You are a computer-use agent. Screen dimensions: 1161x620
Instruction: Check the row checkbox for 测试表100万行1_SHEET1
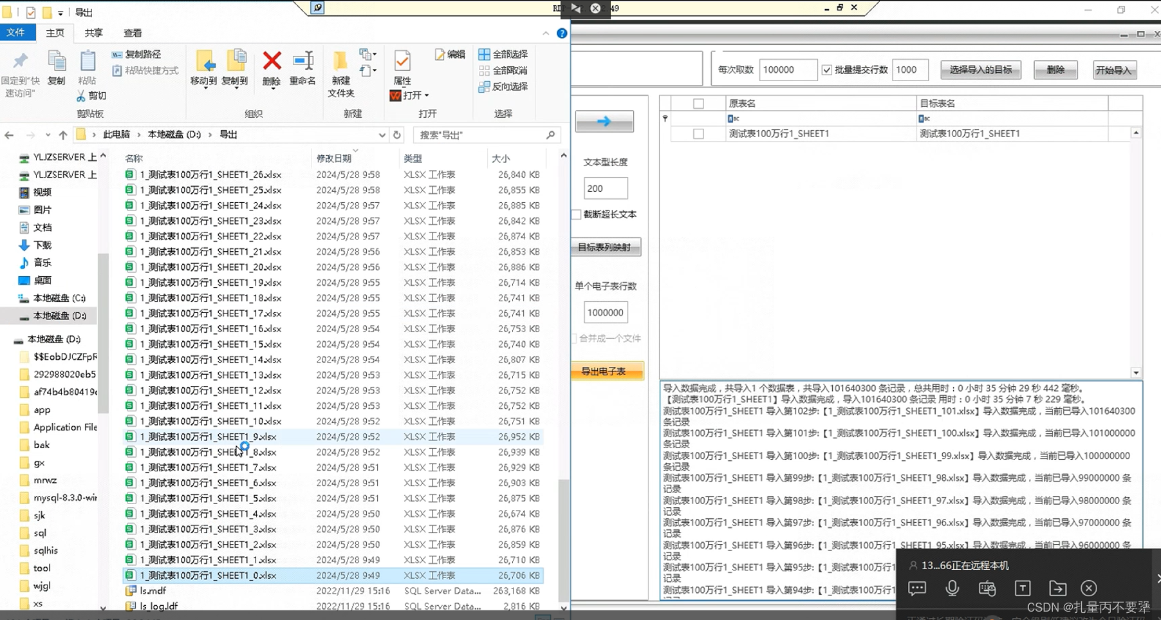pyautogui.click(x=699, y=133)
